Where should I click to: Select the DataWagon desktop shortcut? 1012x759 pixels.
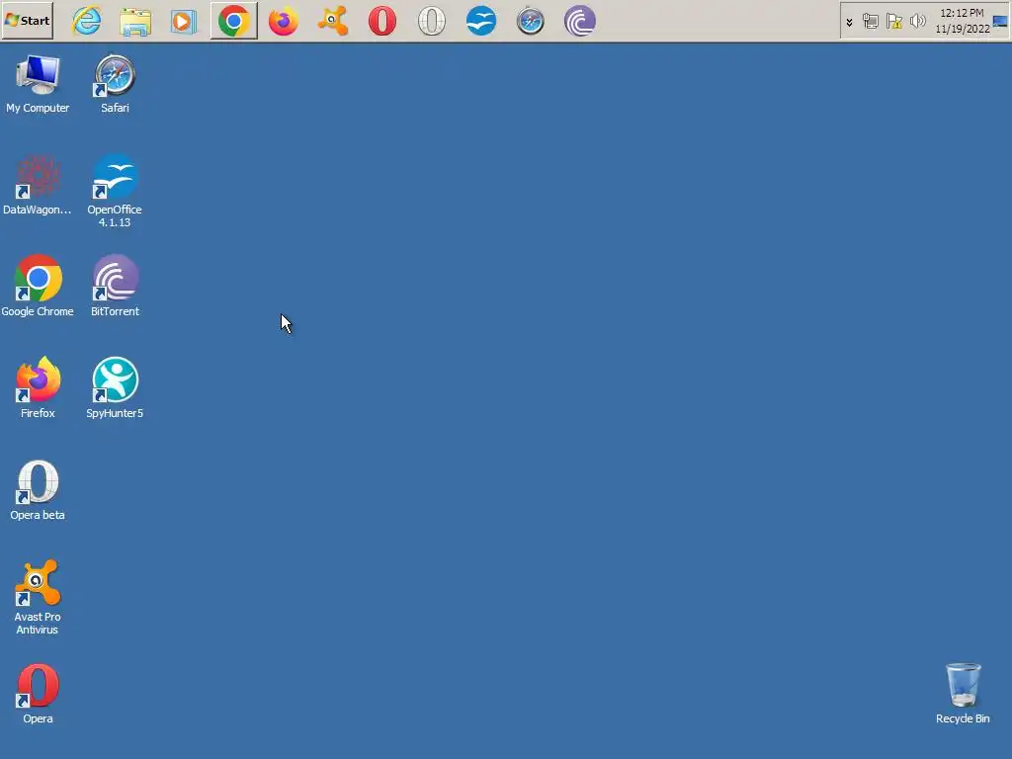38,185
